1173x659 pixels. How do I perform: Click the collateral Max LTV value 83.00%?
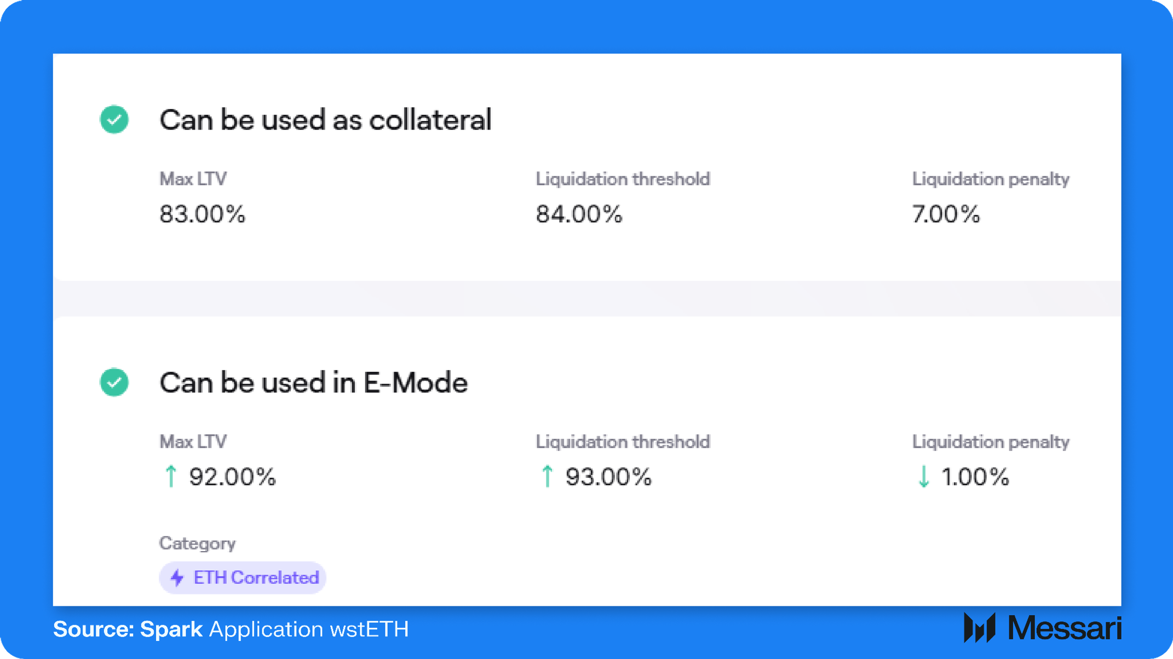click(x=202, y=214)
